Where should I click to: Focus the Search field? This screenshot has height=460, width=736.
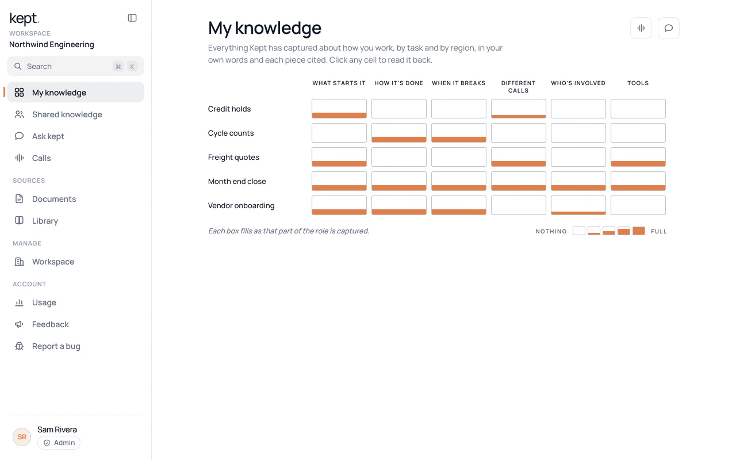coord(75,66)
